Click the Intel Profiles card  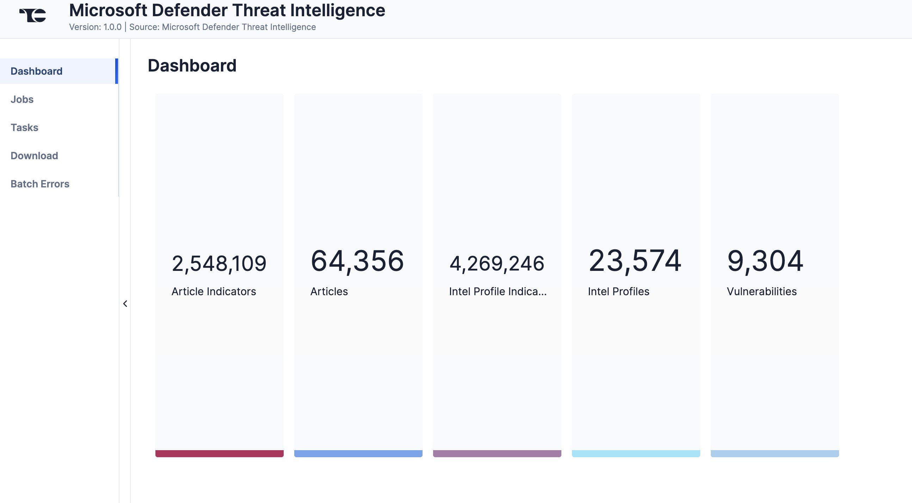pyautogui.click(x=636, y=177)
